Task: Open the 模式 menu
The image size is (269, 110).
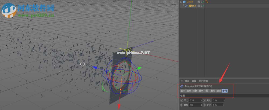Action: pyautogui.click(x=187, y=81)
